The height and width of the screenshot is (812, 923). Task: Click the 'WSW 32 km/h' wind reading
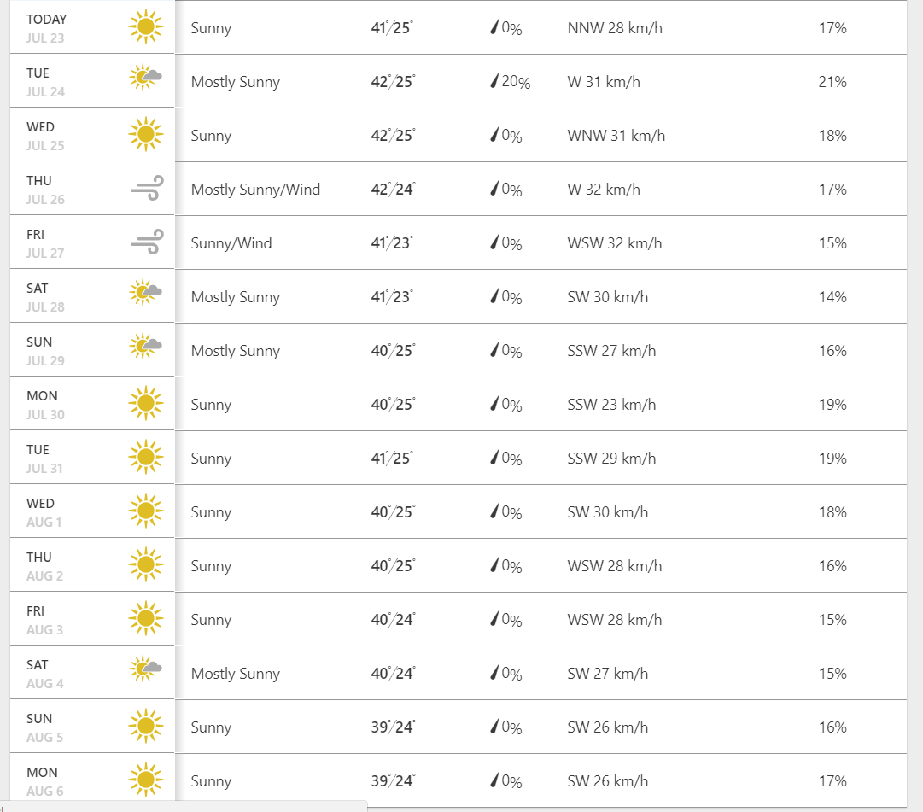[x=615, y=243]
